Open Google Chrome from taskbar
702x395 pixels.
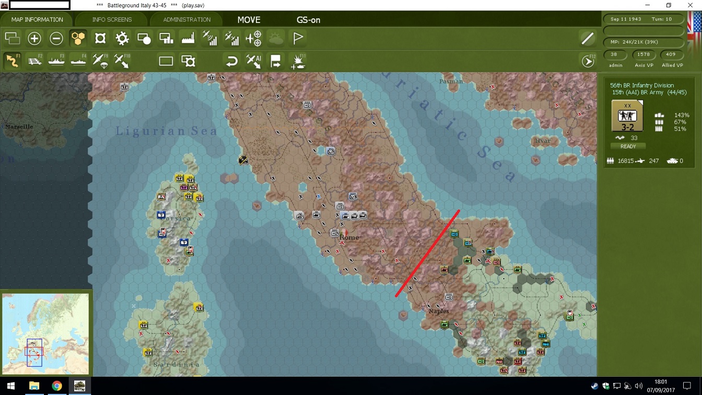57,386
